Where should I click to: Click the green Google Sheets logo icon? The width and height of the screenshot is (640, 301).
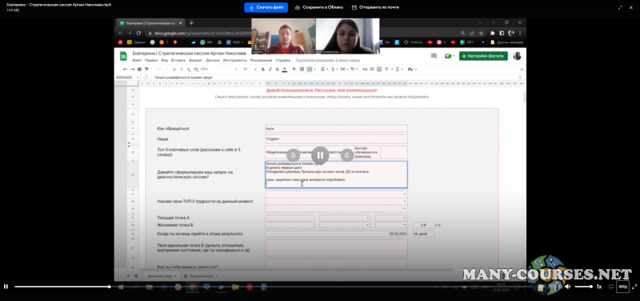[123, 56]
